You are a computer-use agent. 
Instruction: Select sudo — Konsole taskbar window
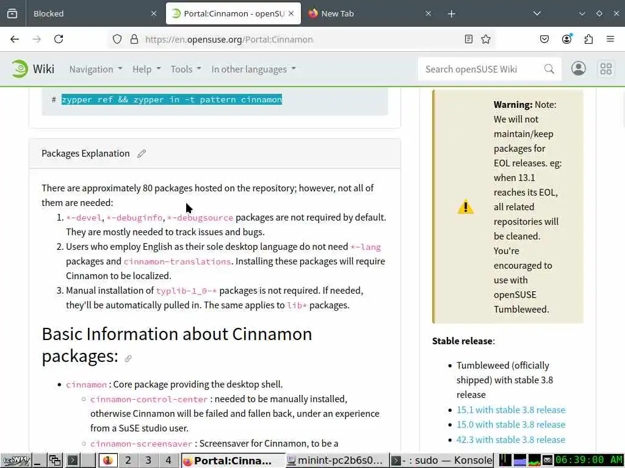click(x=441, y=461)
